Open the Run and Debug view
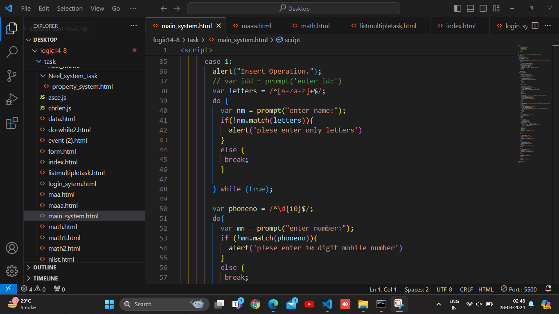The width and height of the screenshot is (559, 314). point(12,99)
